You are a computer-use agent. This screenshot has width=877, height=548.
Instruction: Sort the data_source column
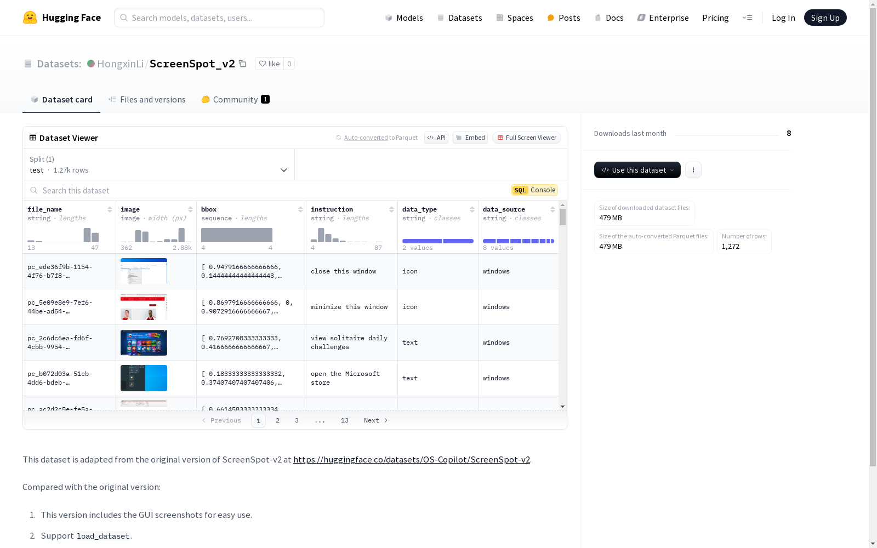(553, 209)
